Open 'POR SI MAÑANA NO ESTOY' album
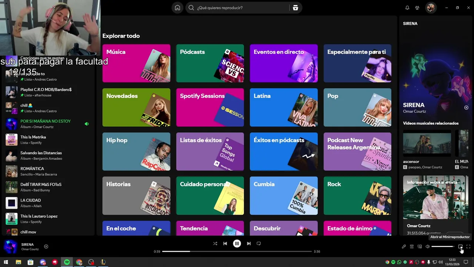This screenshot has width=474, height=267. (48, 124)
